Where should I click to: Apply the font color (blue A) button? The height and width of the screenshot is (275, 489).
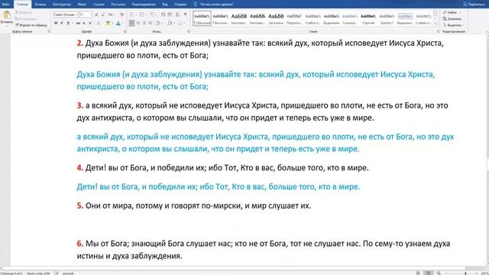click(x=118, y=24)
